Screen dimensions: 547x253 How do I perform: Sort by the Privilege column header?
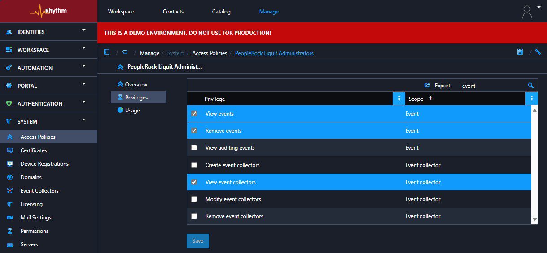coord(215,99)
